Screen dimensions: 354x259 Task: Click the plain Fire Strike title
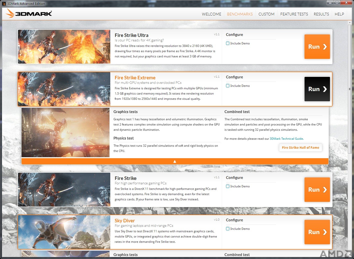pos(125,178)
